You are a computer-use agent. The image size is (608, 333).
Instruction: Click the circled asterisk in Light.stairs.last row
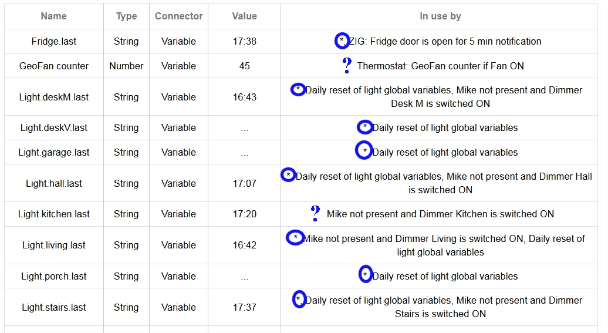pos(299,300)
